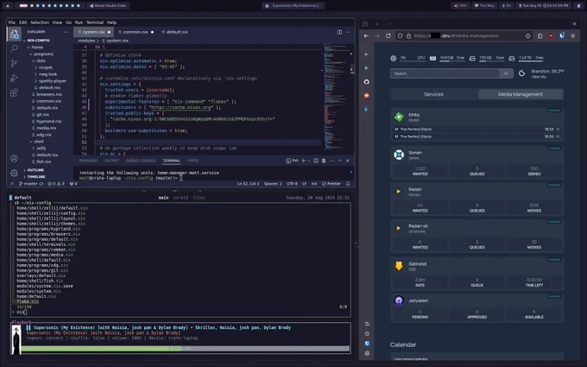Open the Sonarr service icon
Viewport: 587px width, 367px height.
399,155
